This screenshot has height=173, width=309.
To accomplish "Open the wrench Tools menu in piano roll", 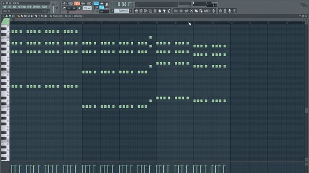I will (6, 16).
